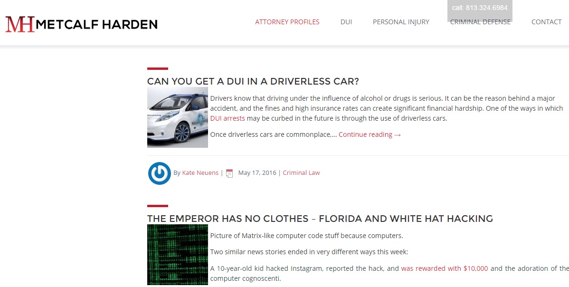Open 'The Emperor Has No Clothes' article title

click(320, 219)
